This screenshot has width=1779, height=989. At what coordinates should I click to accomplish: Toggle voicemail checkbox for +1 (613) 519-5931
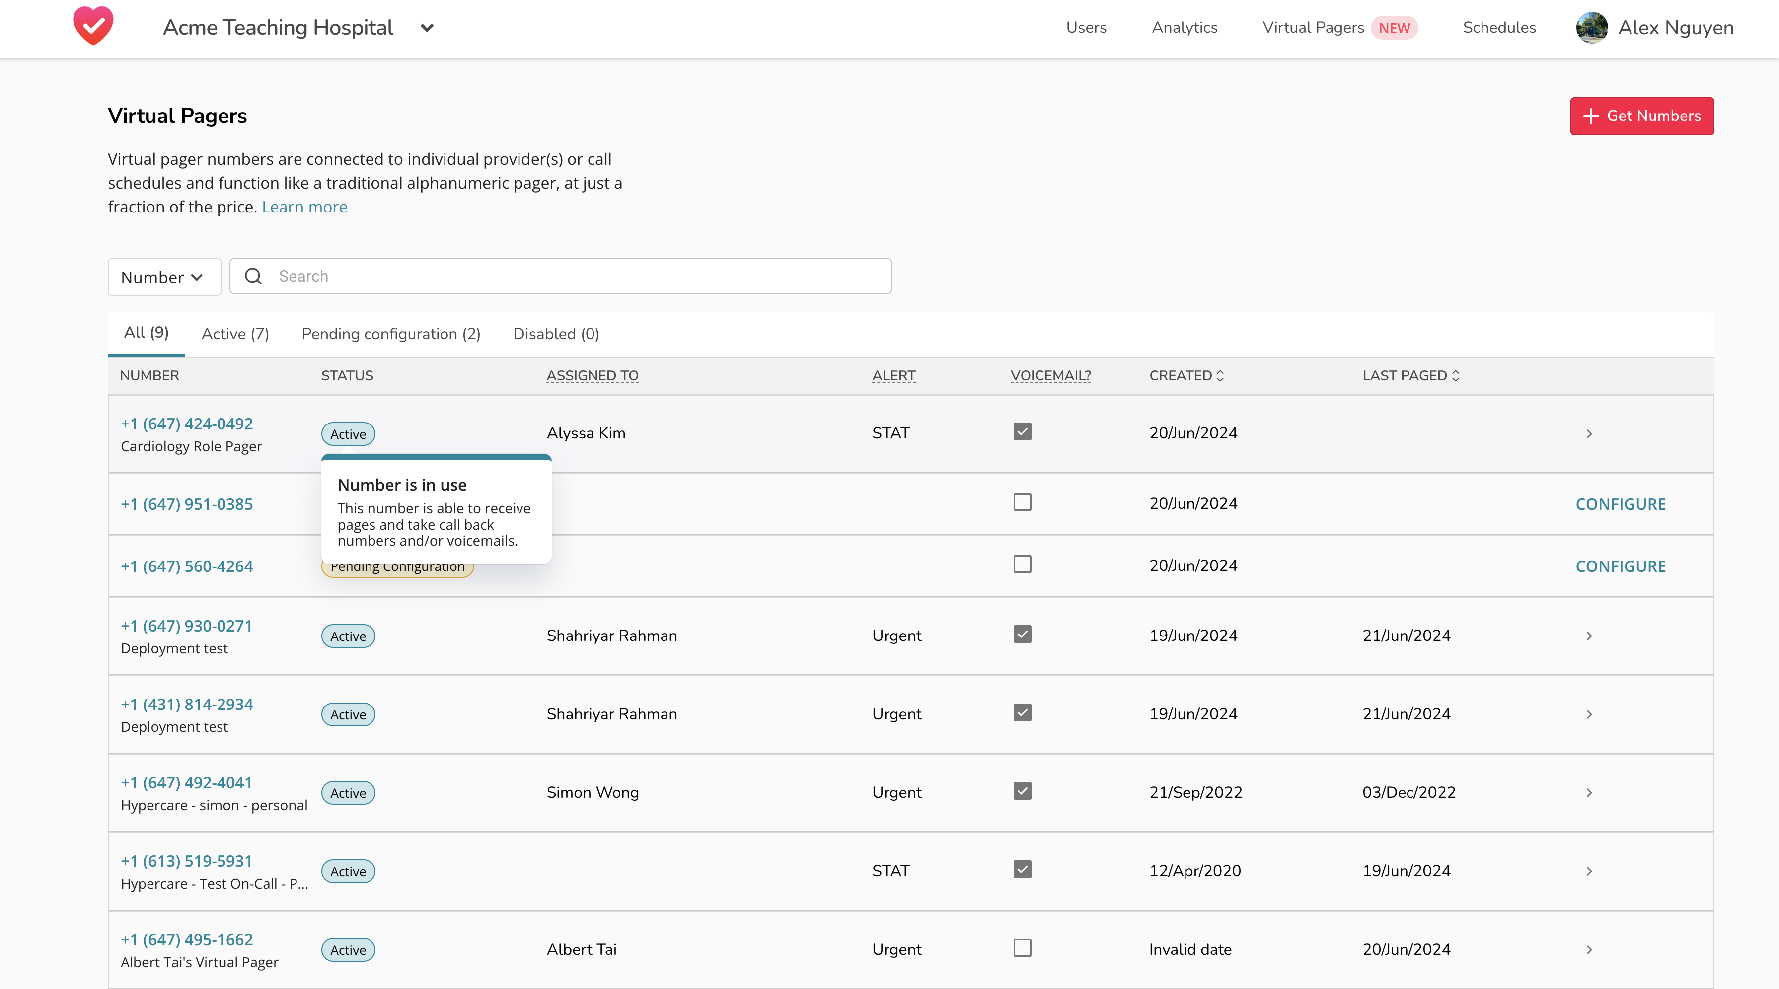point(1022,870)
